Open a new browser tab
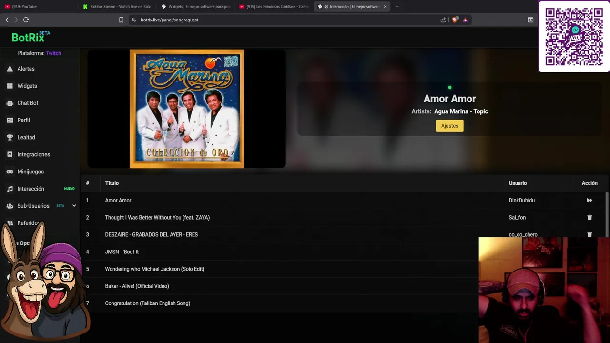This screenshot has width=610, height=343. click(397, 7)
